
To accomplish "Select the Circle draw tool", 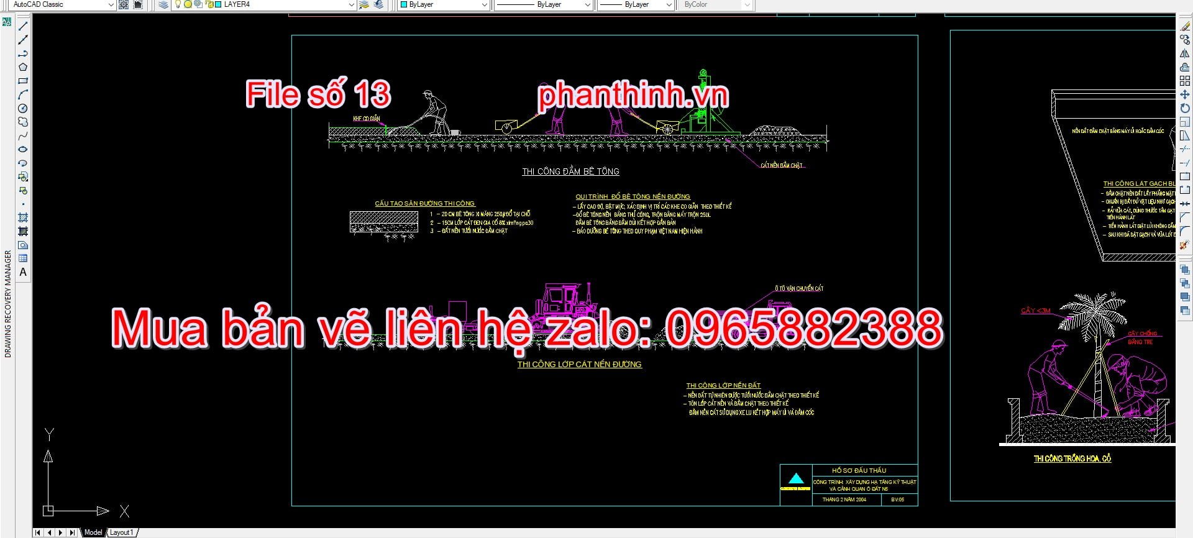I will pyautogui.click(x=23, y=108).
